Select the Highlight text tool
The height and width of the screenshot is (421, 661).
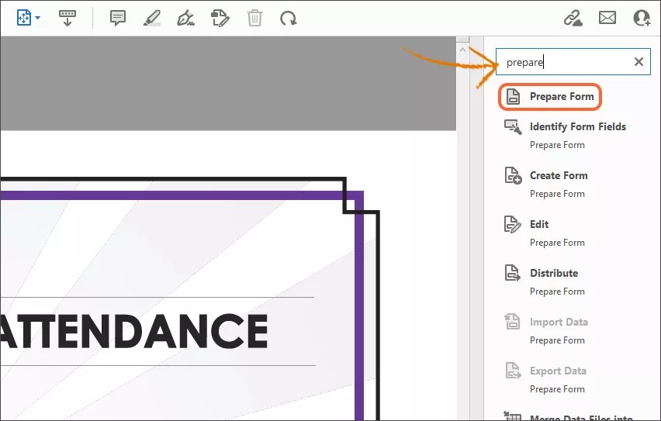tap(152, 17)
